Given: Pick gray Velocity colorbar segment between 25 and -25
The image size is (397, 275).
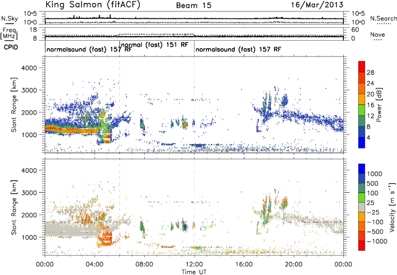Looking at the screenshot, I should click(x=362, y=207).
